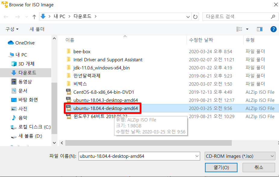Toggle the preview pane
Image resolution: width=279 pixels, height=177 pixels.
tap(260, 29)
